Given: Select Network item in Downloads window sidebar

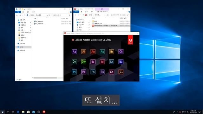Looking at the screenshot, I should click(21, 50).
